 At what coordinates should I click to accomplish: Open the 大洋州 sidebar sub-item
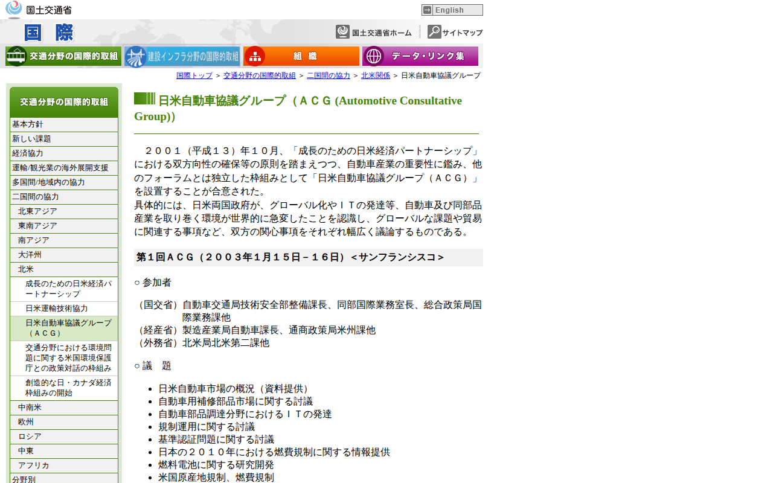(64, 255)
